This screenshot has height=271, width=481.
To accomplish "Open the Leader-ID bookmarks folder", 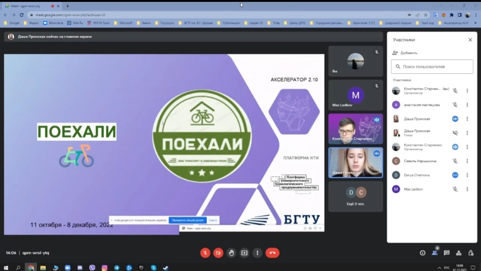I will 254,23.
